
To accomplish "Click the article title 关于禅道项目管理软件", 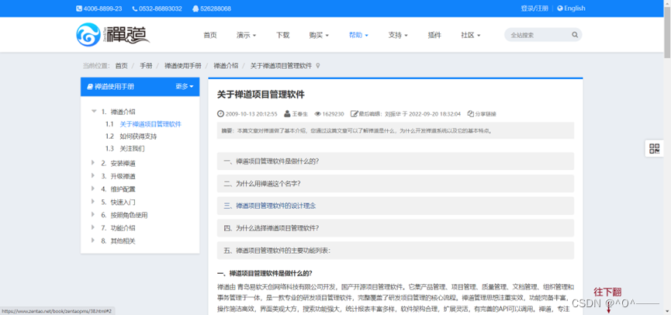I will [261, 94].
